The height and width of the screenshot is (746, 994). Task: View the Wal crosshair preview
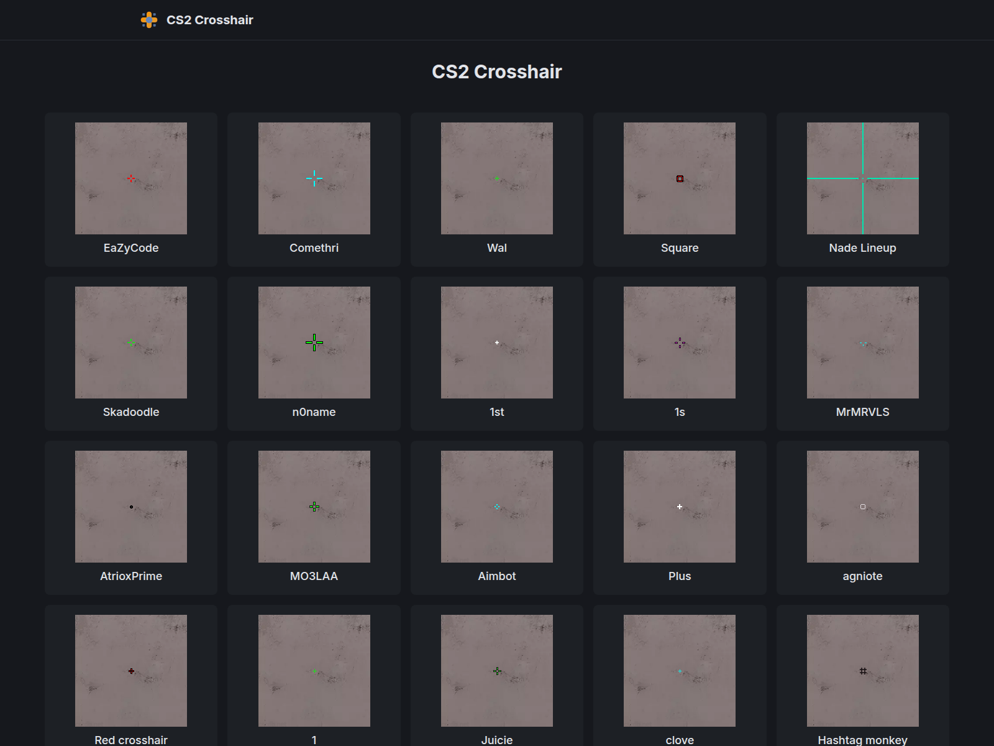pyautogui.click(x=496, y=178)
